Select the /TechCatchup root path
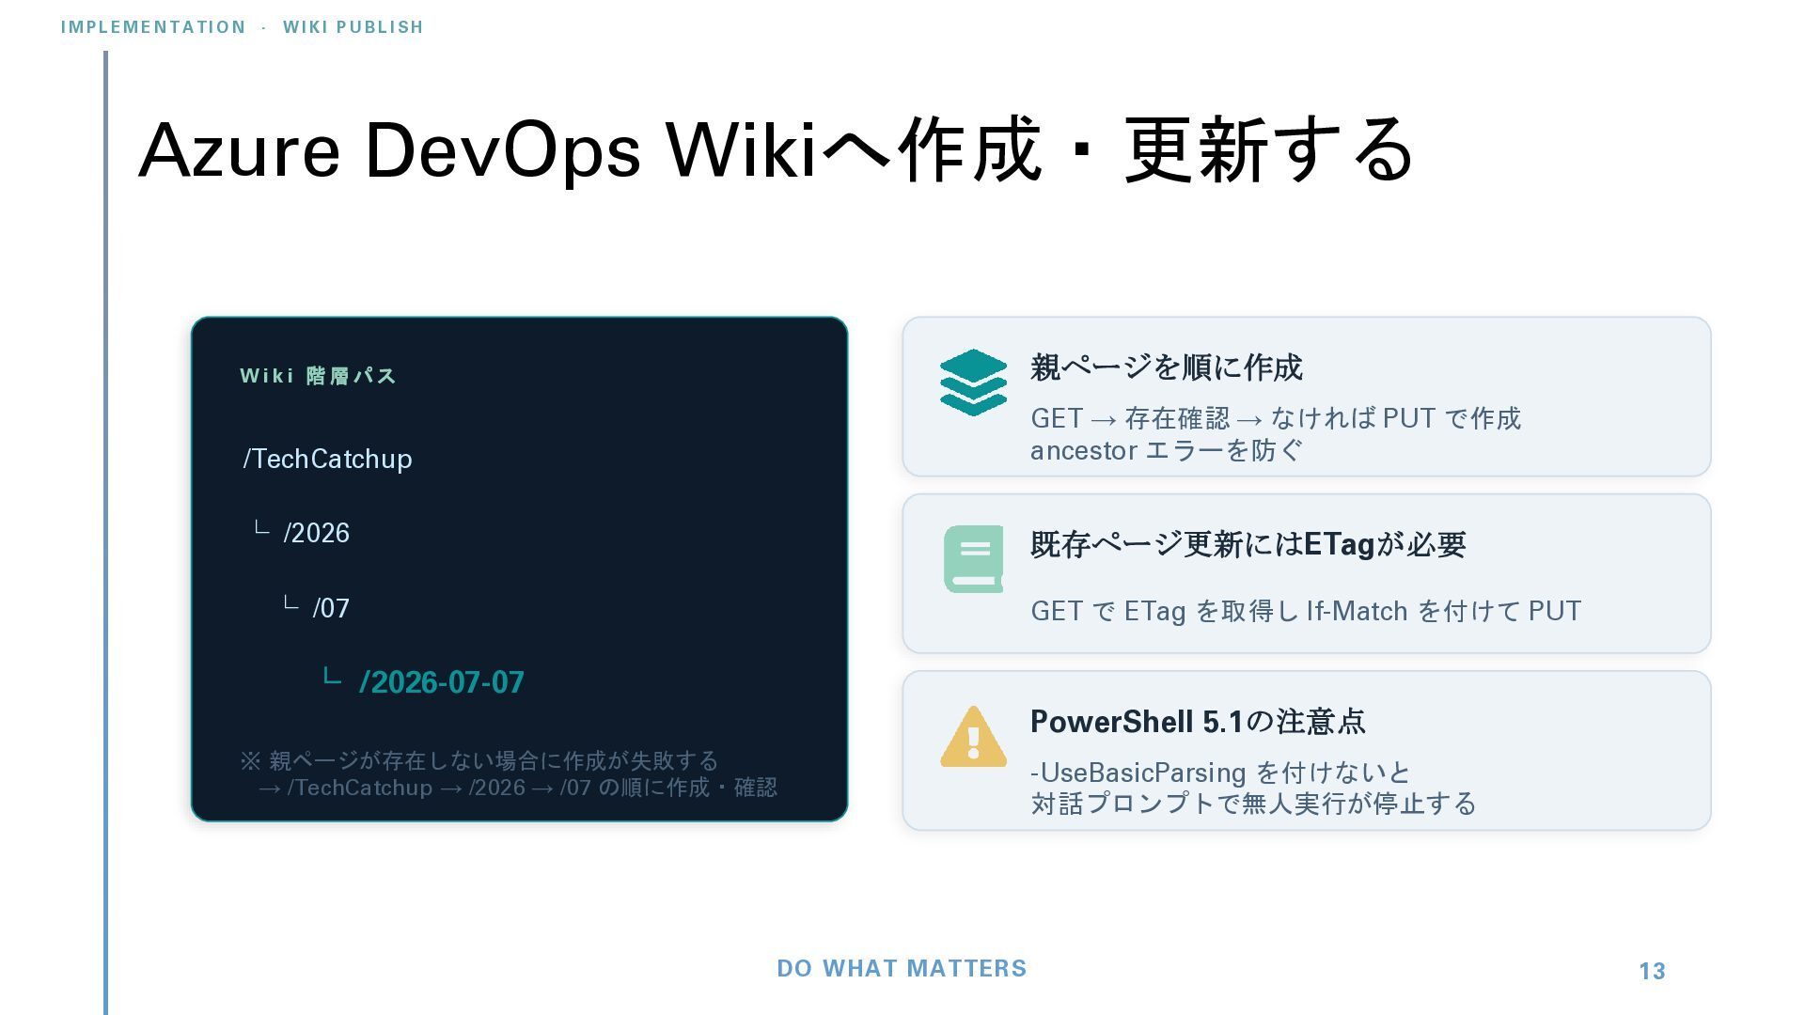This screenshot has width=1805, height=1015. (327, 459)
